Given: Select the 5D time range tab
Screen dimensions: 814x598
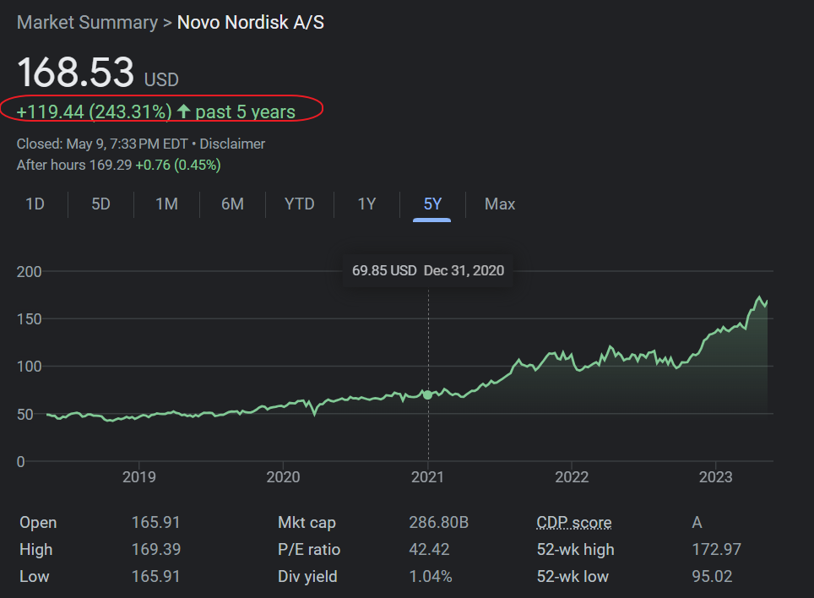Looking at the screenshot, I should coord(100,204).
